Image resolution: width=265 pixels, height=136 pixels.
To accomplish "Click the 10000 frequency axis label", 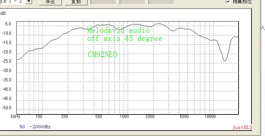I will click(x=210, y=116).
